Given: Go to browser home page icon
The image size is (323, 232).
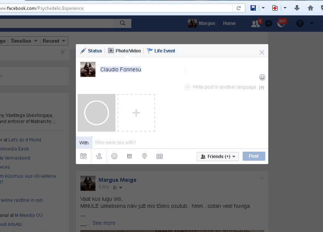Looking at the screenshot, I should [x=310, y=8].
